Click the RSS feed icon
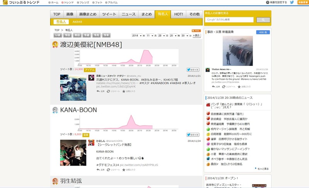309x188 pixels. (x=196, y=31)
